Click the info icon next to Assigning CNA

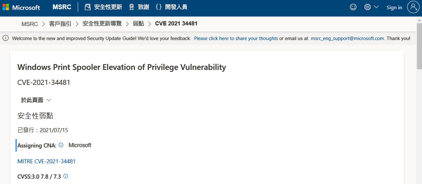click(61, 145)
